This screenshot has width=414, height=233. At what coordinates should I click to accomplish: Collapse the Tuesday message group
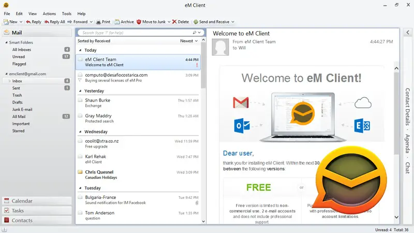click(80, 188)
